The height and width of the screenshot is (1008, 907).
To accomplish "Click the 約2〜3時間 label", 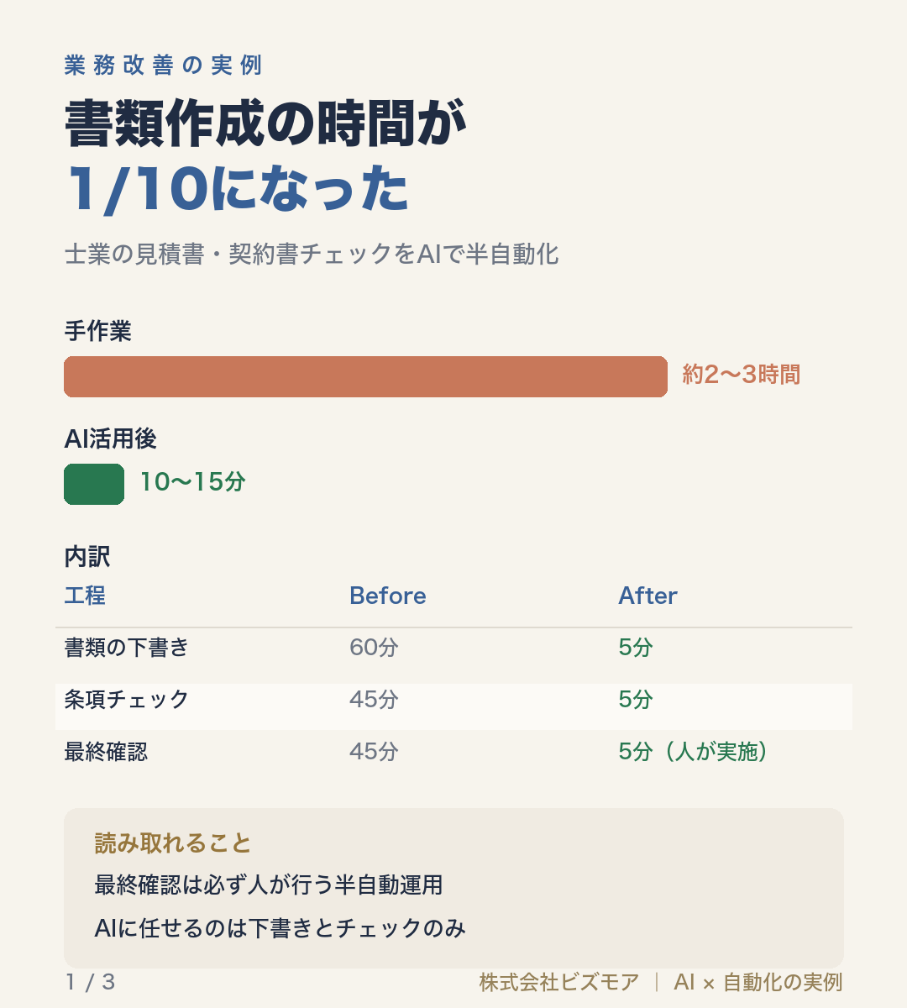I will [x=741, y=375].
